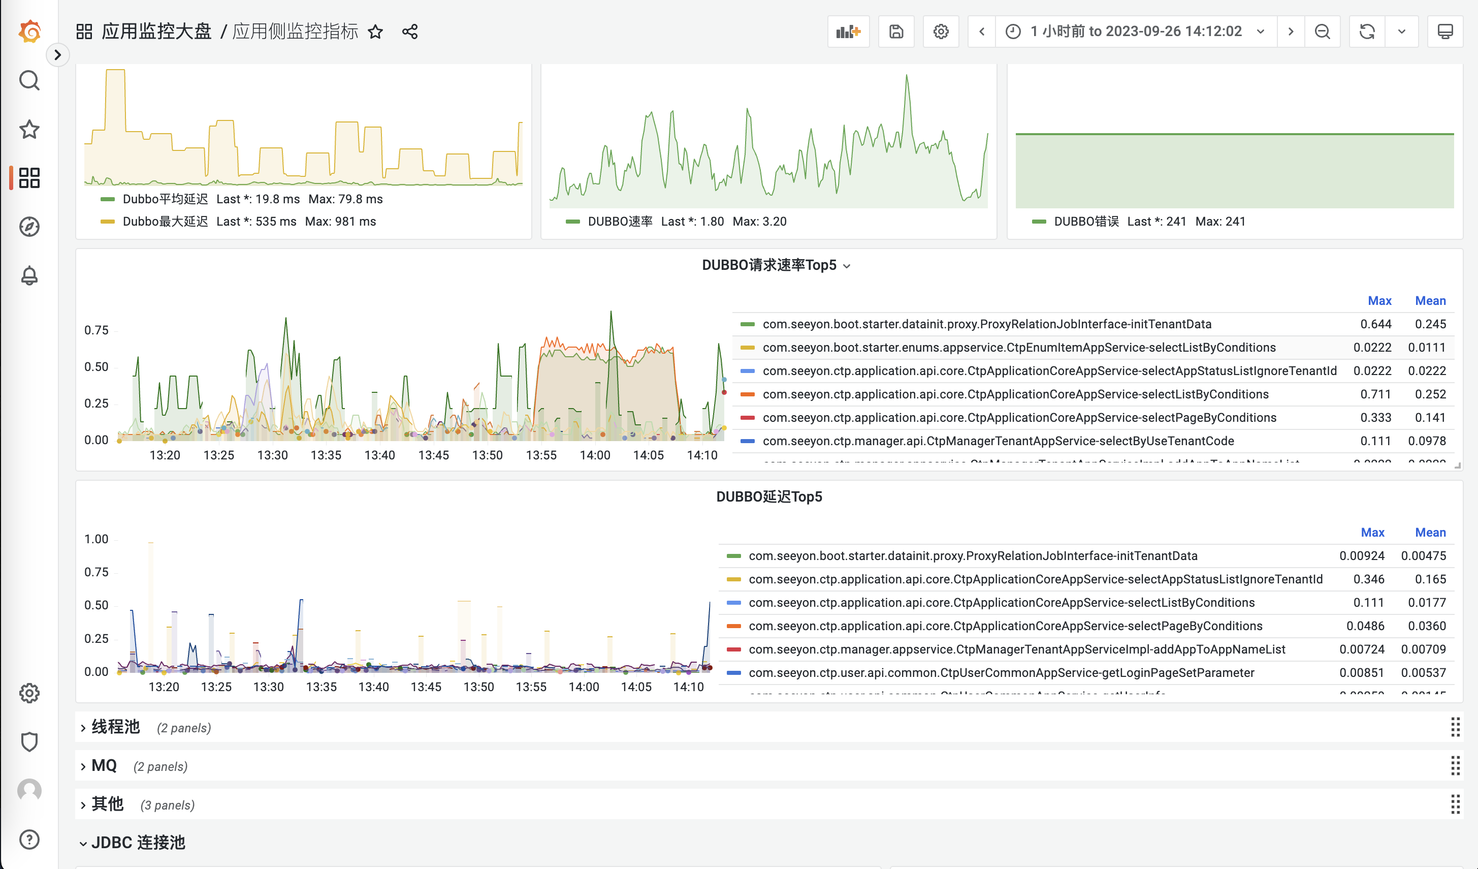Shift time range backward

click(x=982, y=32)
